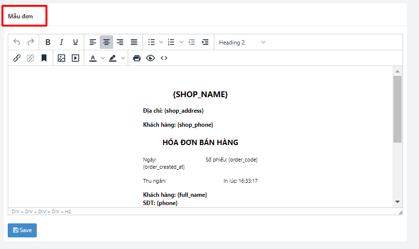Screen dimensions: 419x249
Task: Select H2 in the element path bar
Action: coord(68,212)
